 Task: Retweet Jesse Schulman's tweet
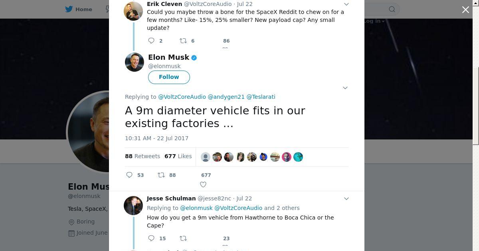pyautogui.click(x=183, y=238)
